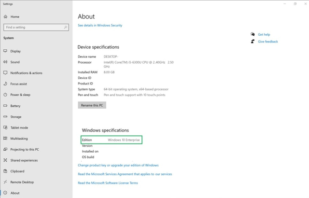Click the Device specifications heading

[98, 47]
